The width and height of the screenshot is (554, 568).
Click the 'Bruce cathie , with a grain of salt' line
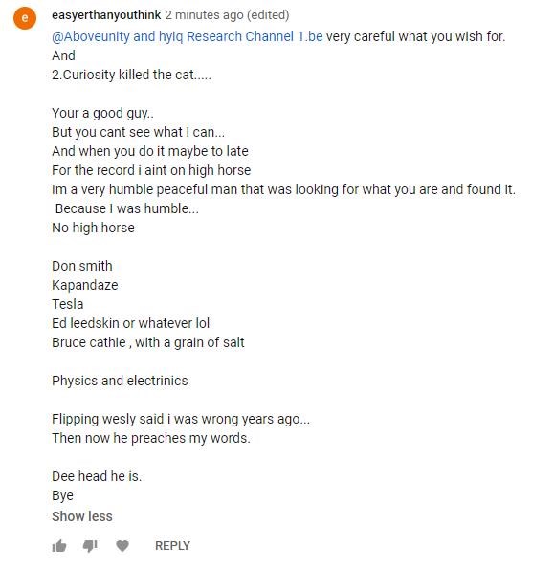click(x=148, y=342)
